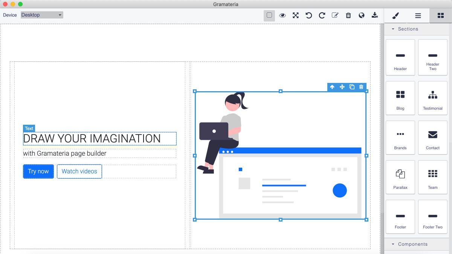The height and width of the screenshot is (254, 452).
Task: Click the Text badge label
Action: click(29, 129)
